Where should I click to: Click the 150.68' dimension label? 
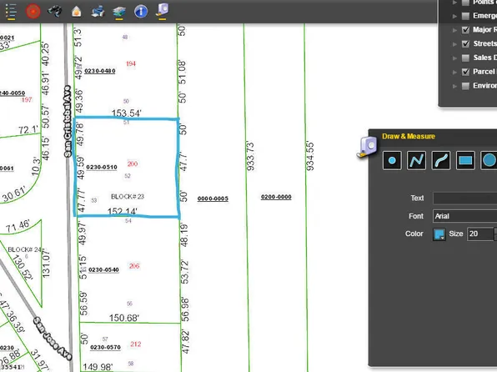point(124,318)
